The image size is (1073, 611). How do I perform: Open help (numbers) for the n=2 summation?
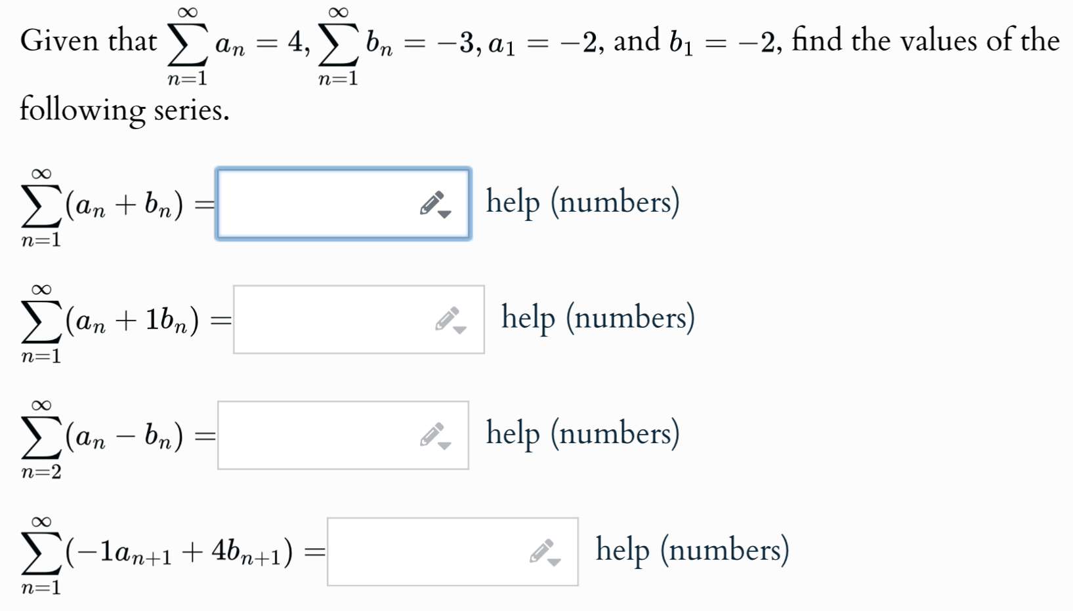coord(583,433)
